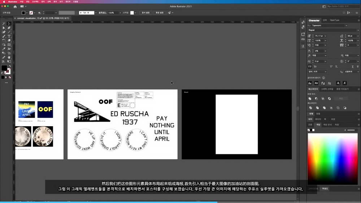This screenshot has width=361, height=203.
Task: Click the Fill color swatch in toolbar
Action: pyautogui.click(x=4, y=68)
